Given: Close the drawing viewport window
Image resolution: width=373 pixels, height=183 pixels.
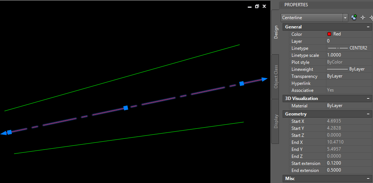Looking at the screenshot, I should pos(264,6).
